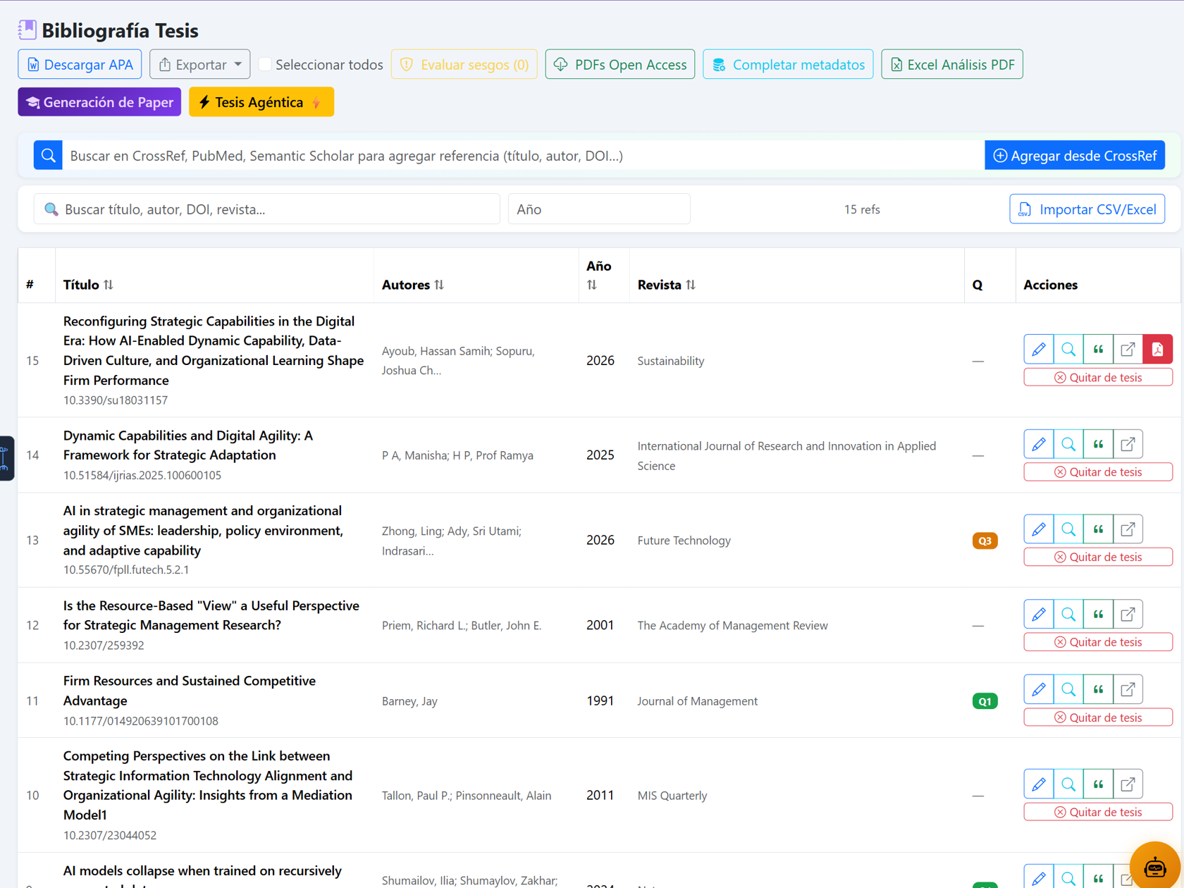Click citation quote icon for Future Technology row
The width and height of the screenshot is (1184, 888).
1098,529
